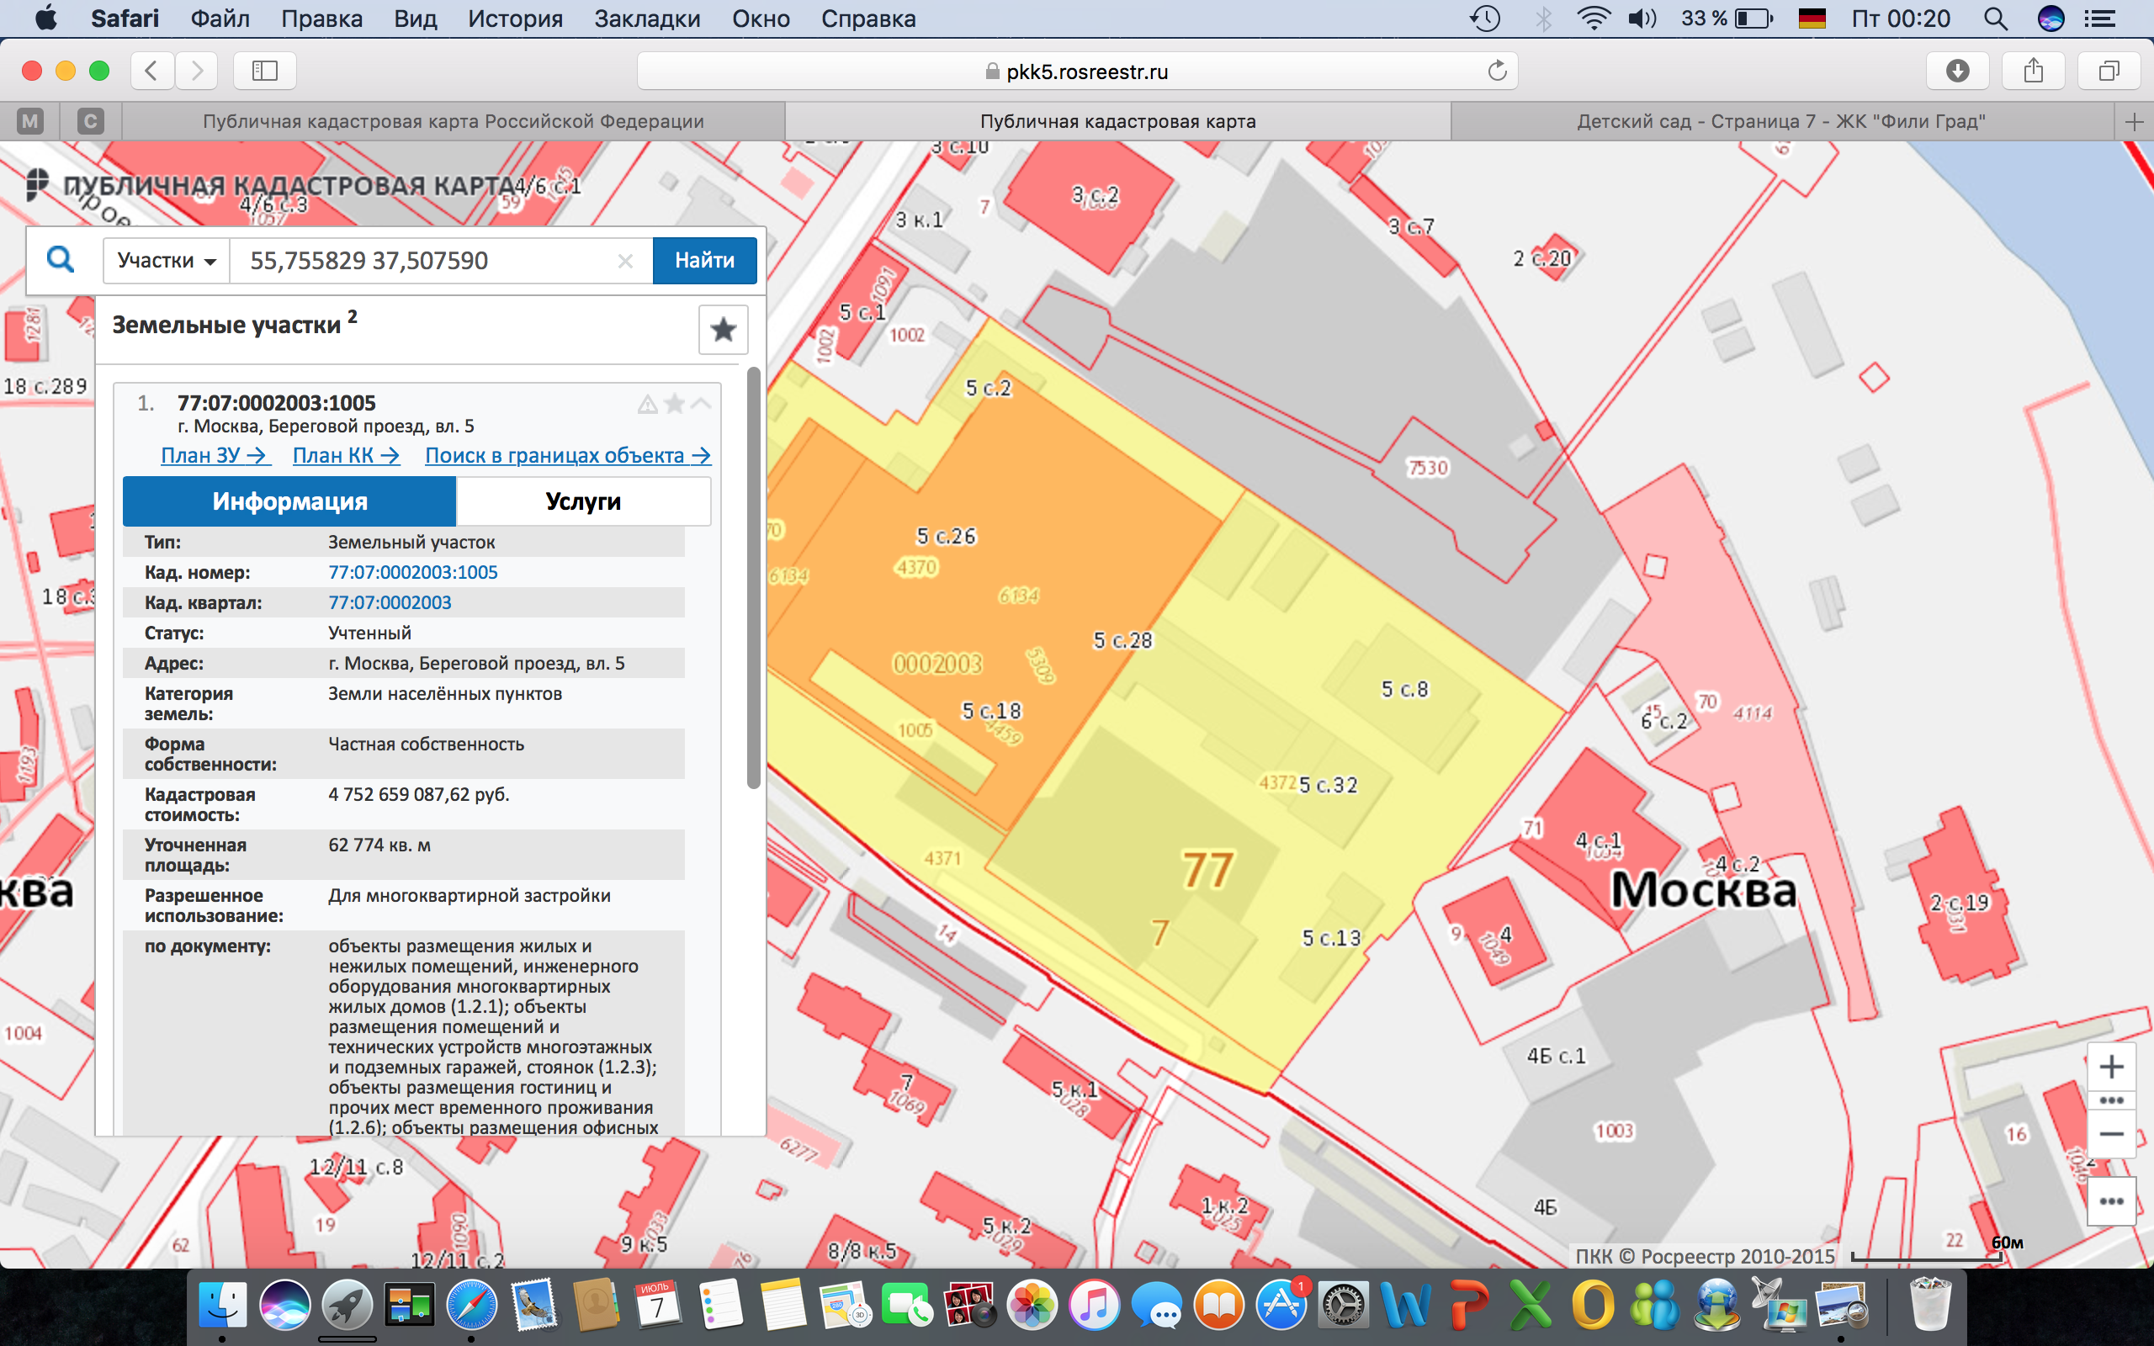
Task: Click the small star icon on parcel 77:07:0002003:1005
Action: coord(675,404)
